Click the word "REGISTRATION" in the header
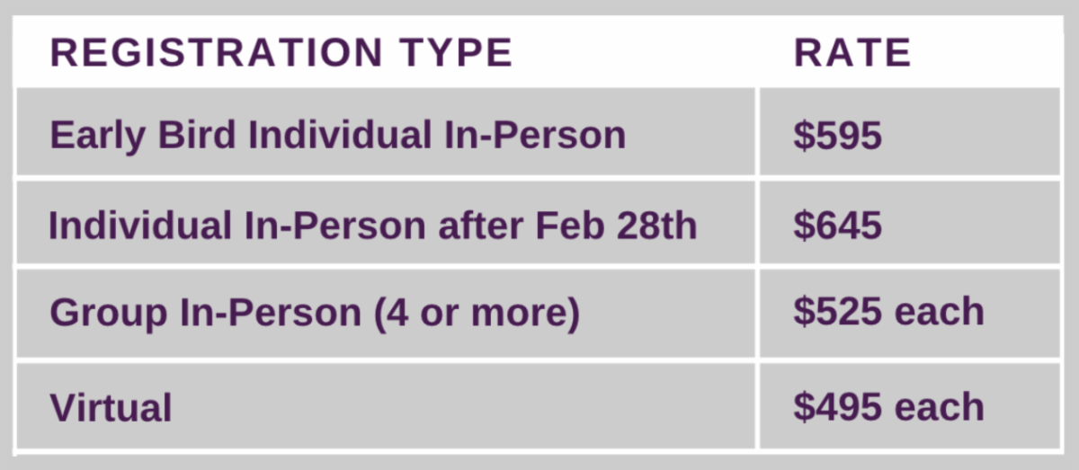Image resolution: width=1079 pixels, height=470 pixels. [x=217, y=53]
